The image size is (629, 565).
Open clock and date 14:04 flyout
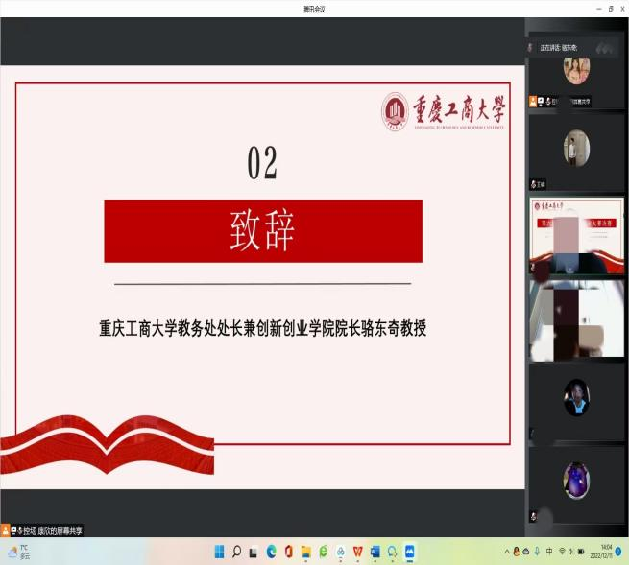[x=602, y=552]
